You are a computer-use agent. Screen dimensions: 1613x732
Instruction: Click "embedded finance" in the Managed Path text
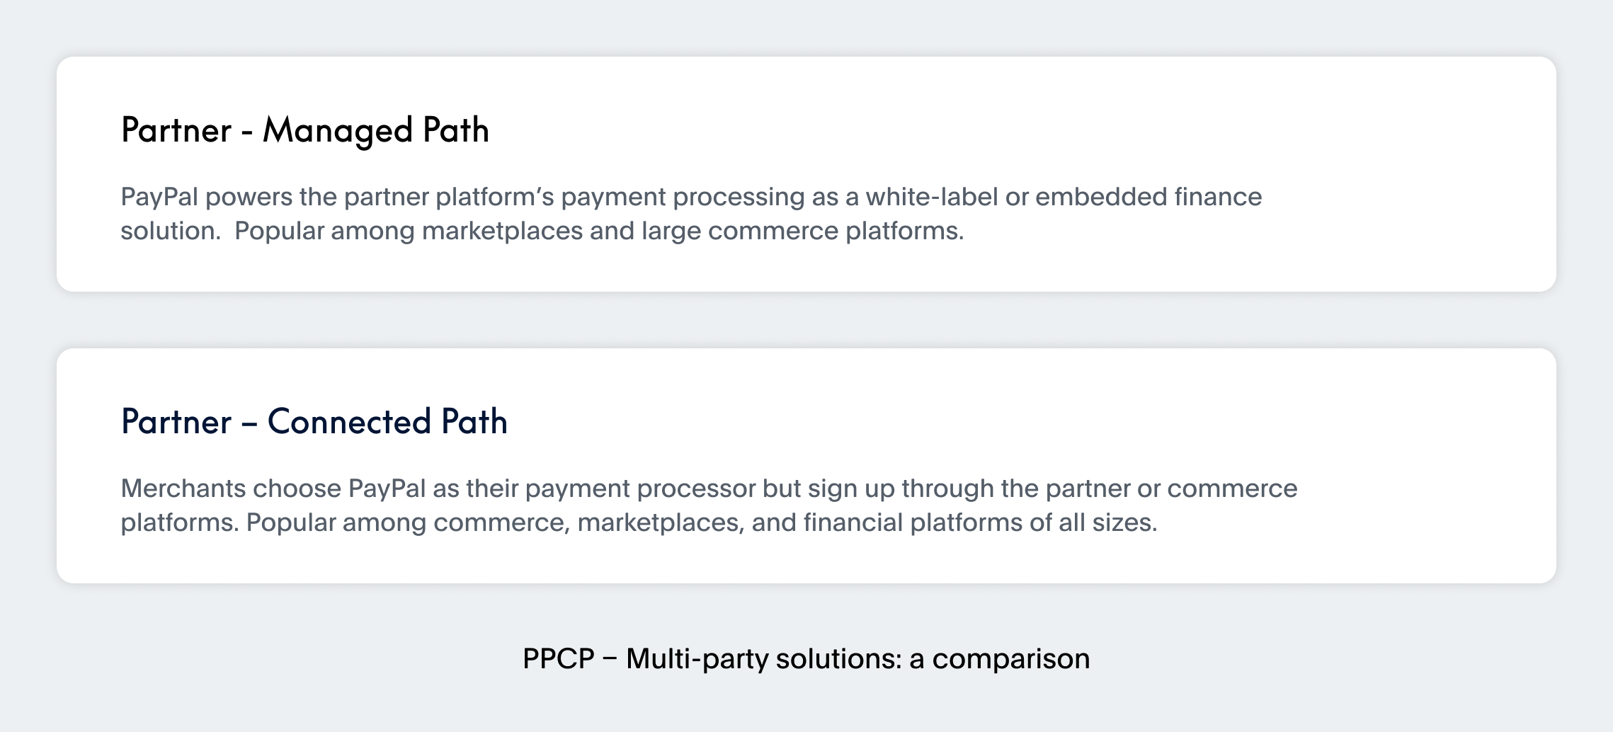(x=1148, y=197)
